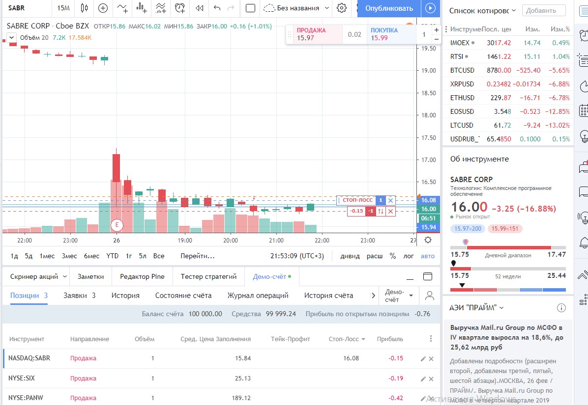Image resolution: width=588 pixels, height=405 pixels.
Task: Open Тестер стратегий tab
Action: pos(208,276)
